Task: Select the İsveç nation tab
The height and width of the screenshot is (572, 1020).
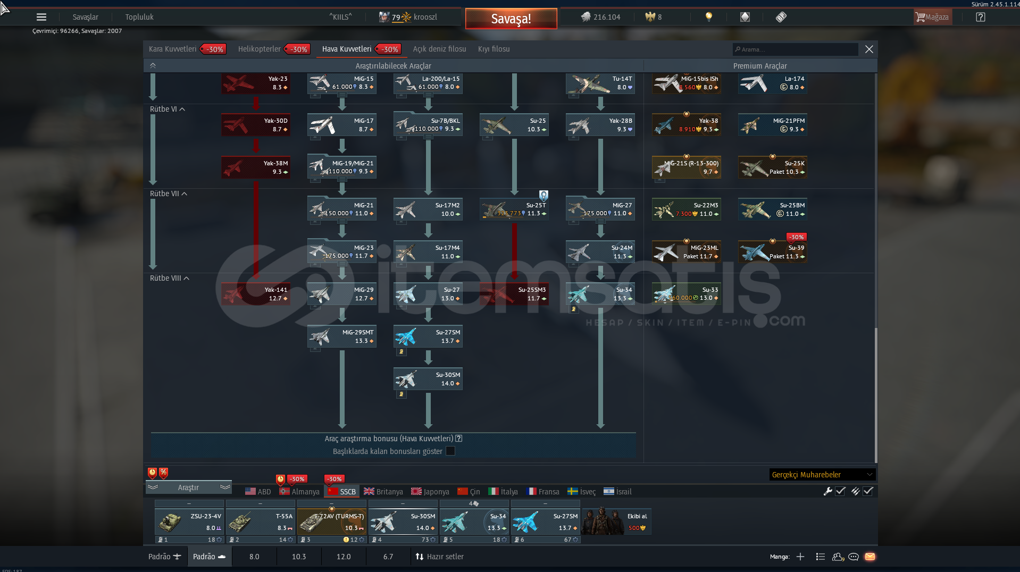Action: click(581, 492)
